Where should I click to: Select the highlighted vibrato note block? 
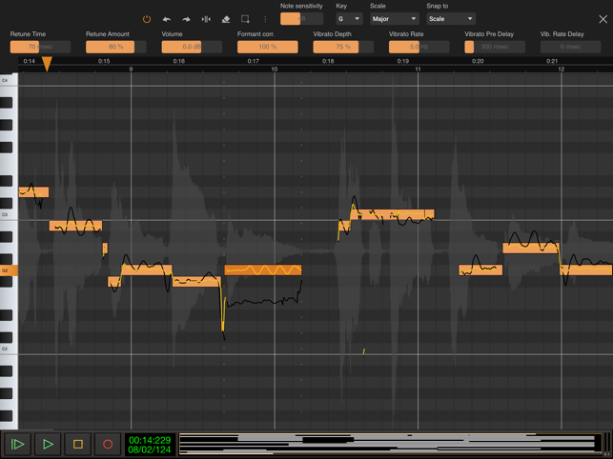tap(263, 269)
